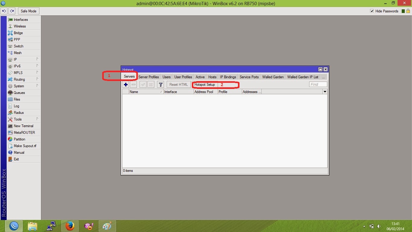Switch to the Active tab
The width and height of the screenshot is (412, 232).
200,77
